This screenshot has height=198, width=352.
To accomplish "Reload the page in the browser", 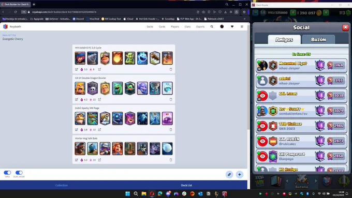I will pyautogui.click(x=16, y=12).
